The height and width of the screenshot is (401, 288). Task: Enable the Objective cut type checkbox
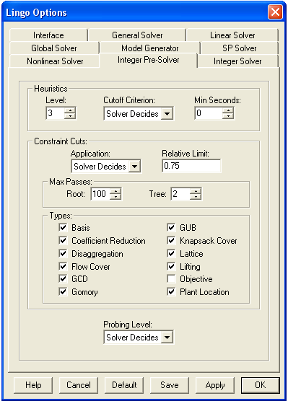pos(171,279)
